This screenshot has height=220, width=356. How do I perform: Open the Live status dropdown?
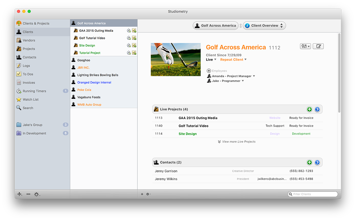tap(211, 59)
